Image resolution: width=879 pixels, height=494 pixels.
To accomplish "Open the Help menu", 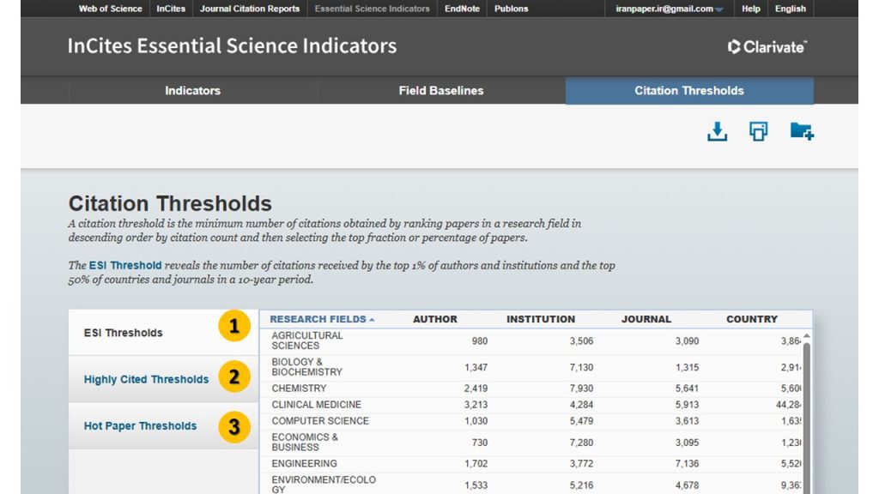I will 750,9.
